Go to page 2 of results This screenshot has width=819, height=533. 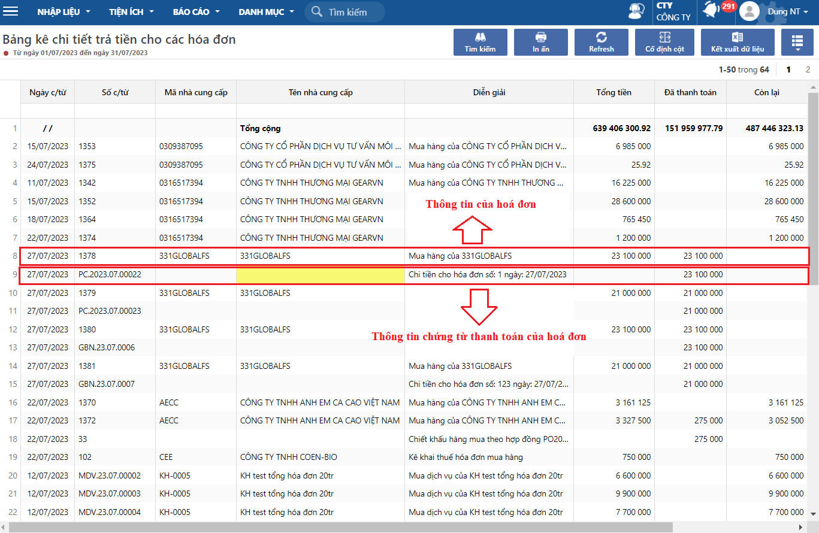pos(808,69)
